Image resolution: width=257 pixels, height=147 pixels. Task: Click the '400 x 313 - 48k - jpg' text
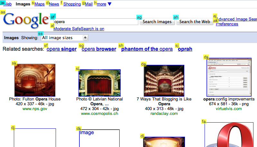click(164, 109)
